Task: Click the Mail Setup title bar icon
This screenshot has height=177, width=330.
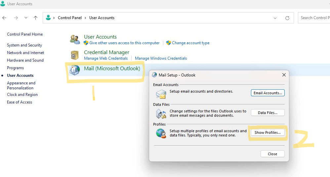Action: (x=154, y=75)
